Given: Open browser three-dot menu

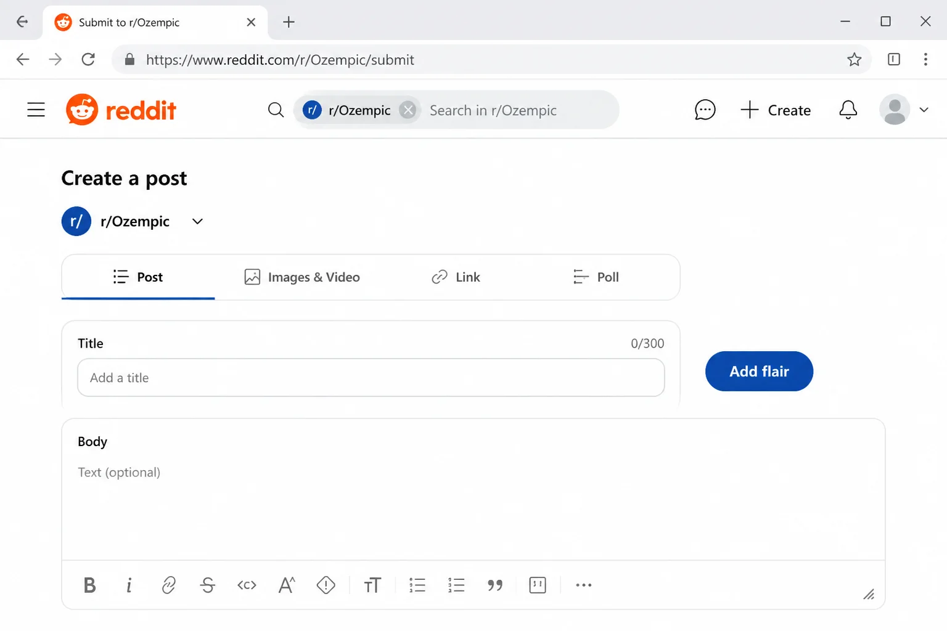Looking at the screenshot, I should pyautogui.click(x=925, y=59).
